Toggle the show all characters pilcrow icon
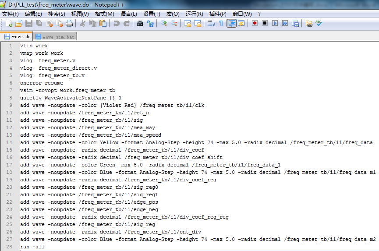 (221, 23)
